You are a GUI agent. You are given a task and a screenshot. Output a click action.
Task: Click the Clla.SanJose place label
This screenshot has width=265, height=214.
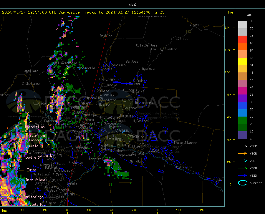(x=147, y=45)
